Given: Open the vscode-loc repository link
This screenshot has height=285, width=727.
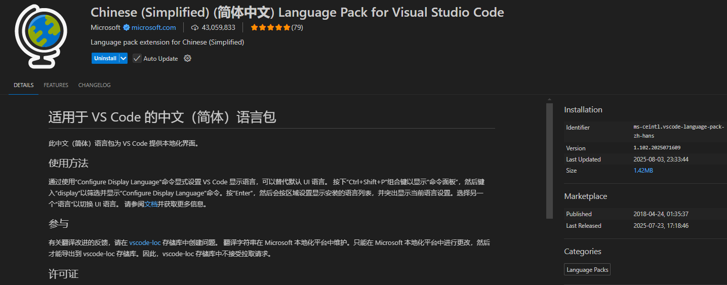Looking at the screenshot, I should (x=145, y=242).
